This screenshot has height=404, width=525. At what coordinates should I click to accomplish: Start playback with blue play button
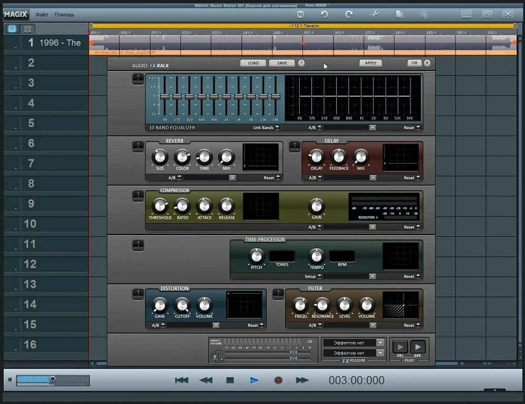pyautogui.click(x=254, y=380)
